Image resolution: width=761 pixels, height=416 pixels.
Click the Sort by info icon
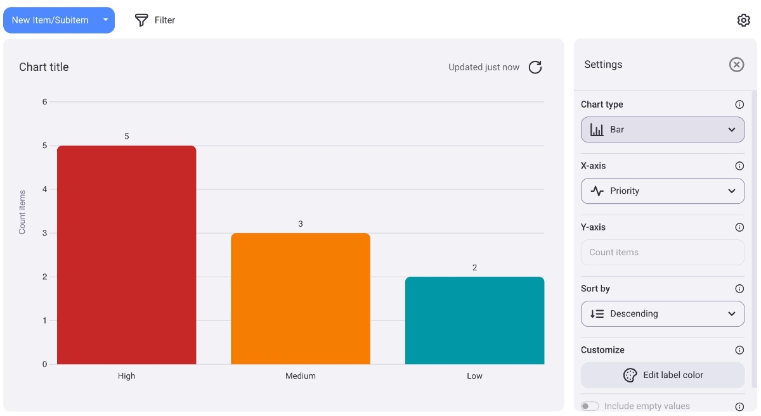[739, 289]
